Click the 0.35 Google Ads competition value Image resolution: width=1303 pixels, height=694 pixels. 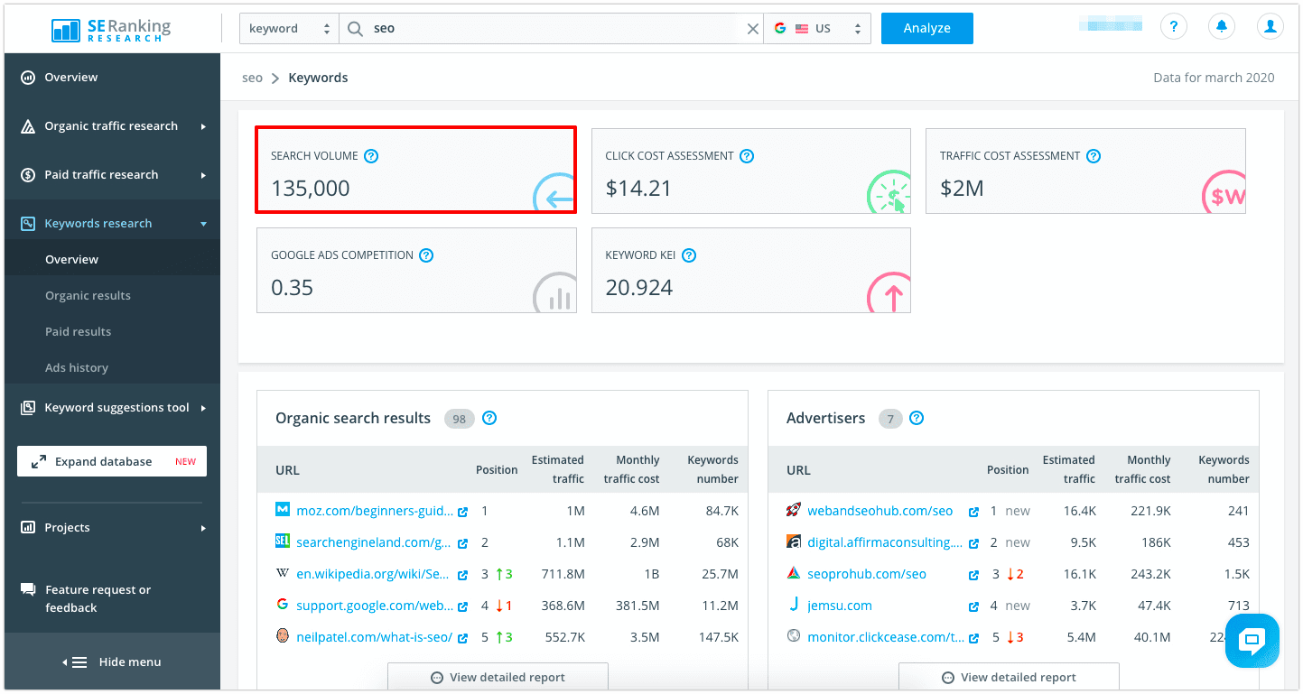[293, 288]
